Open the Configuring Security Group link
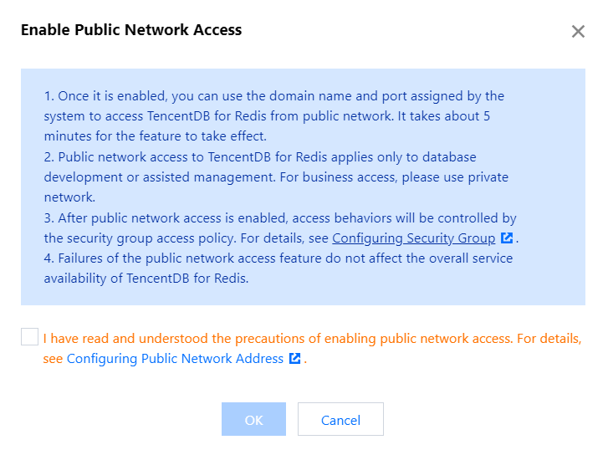This screenshot has height=450, width=608. 413,238
